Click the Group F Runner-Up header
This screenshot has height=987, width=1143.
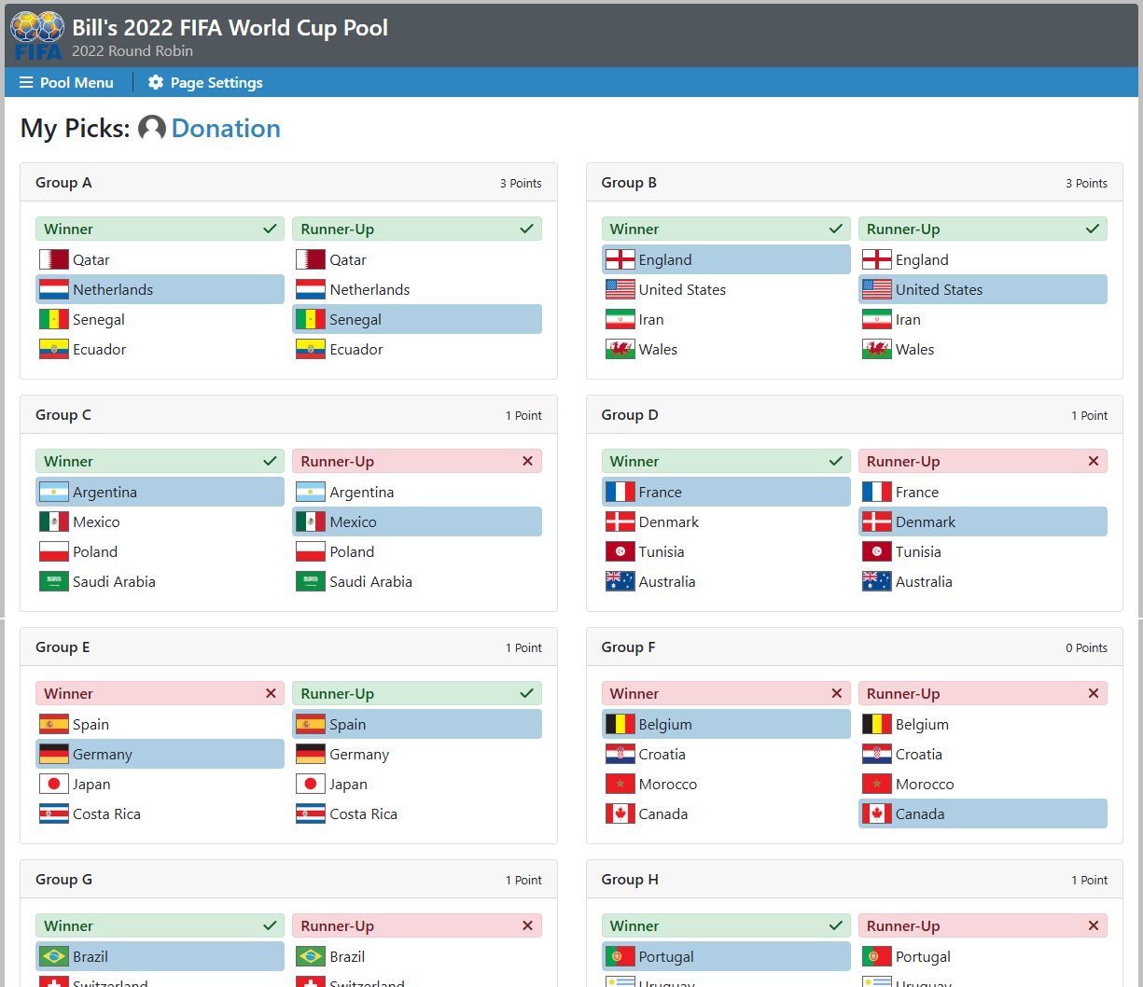coord(983,693)
